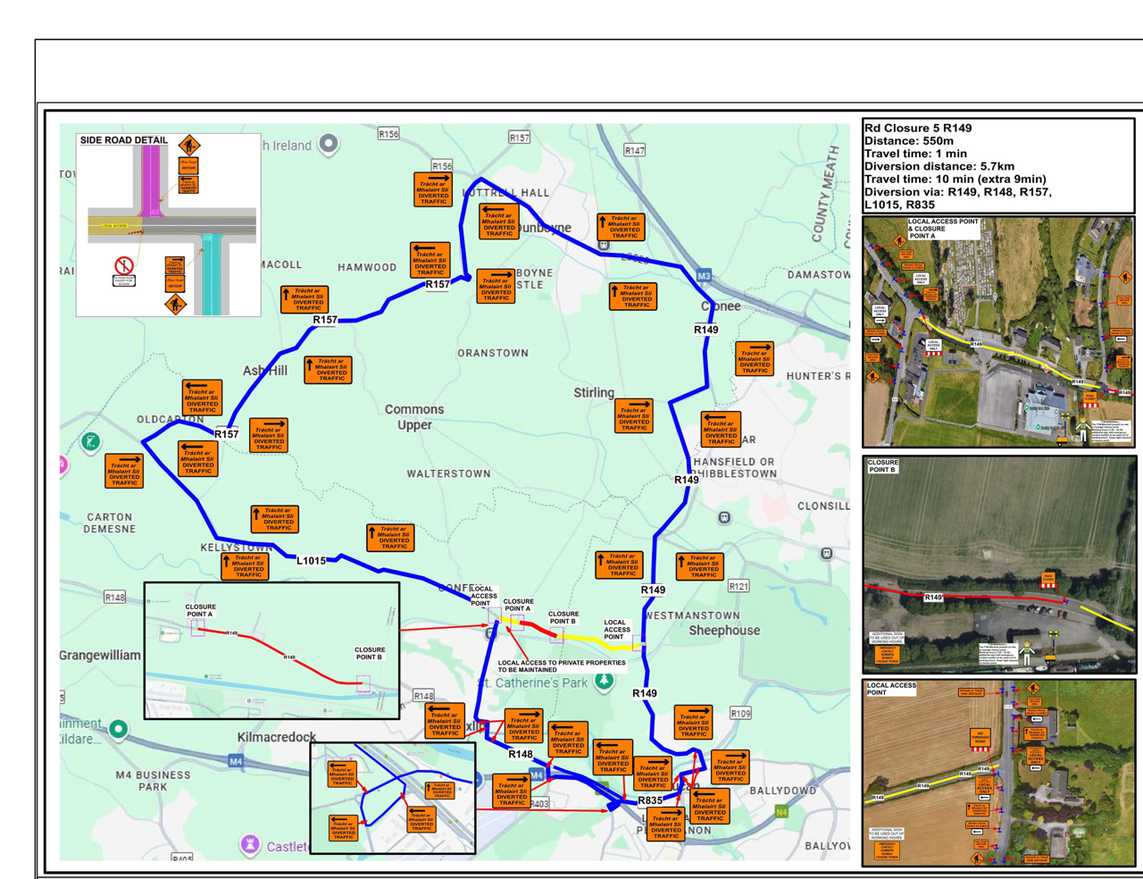Image resolution: width=1143 pixels, height=879 pixels.
Task: Click the R147 road shield
Action: point(634,151)
